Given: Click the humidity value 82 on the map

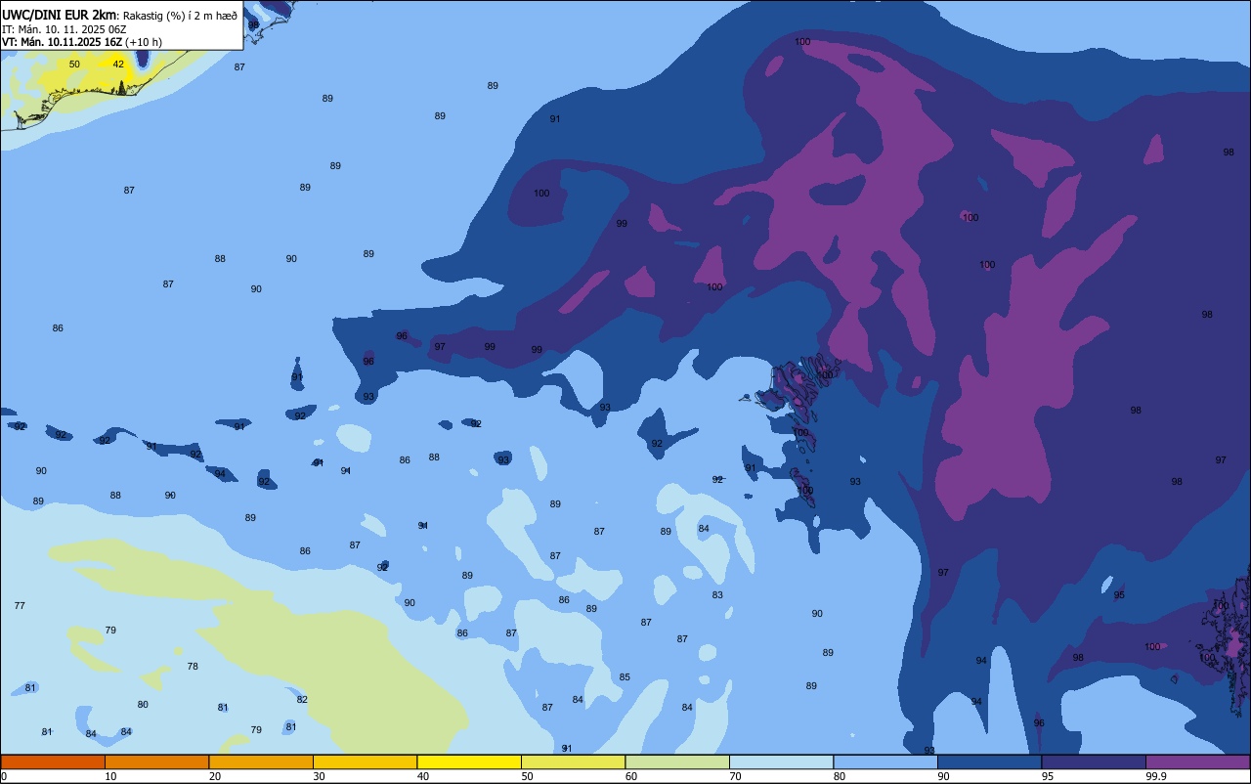Looking at the screenshot, I should click(302, 700).
